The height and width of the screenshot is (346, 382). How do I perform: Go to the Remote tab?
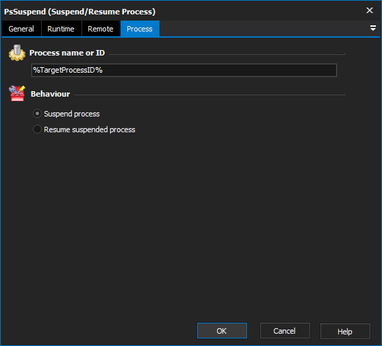[101, 29]
